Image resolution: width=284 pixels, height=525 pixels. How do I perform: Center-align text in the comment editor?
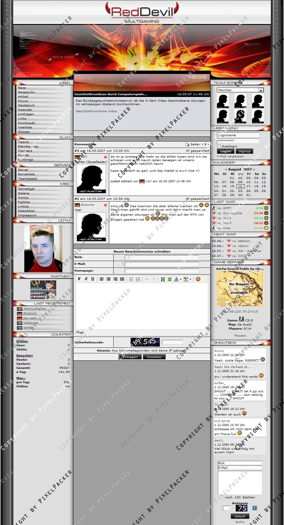coord(108,279)
